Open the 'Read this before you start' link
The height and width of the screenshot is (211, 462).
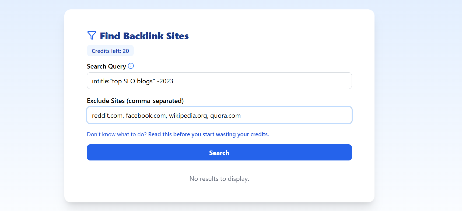208,134
